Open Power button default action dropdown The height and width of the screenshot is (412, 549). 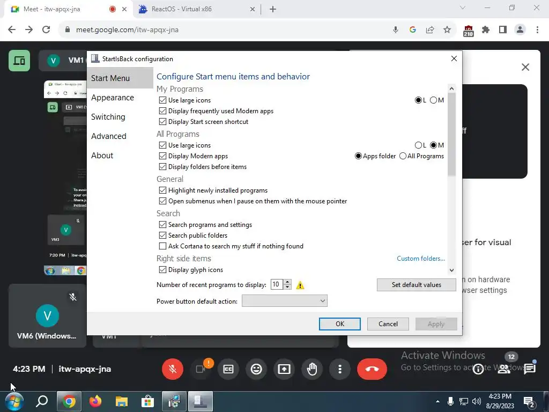coord(284,301)
